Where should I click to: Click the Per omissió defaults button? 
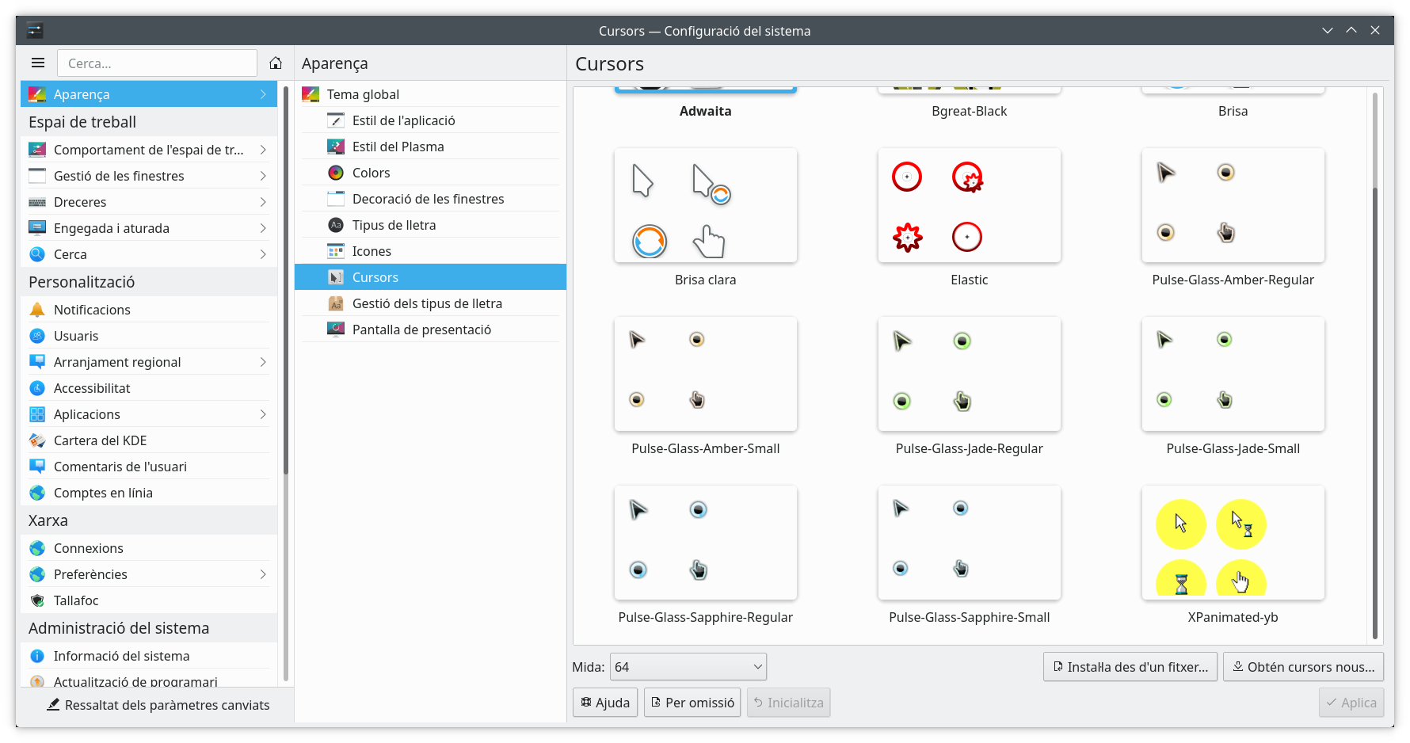(692, 703)
